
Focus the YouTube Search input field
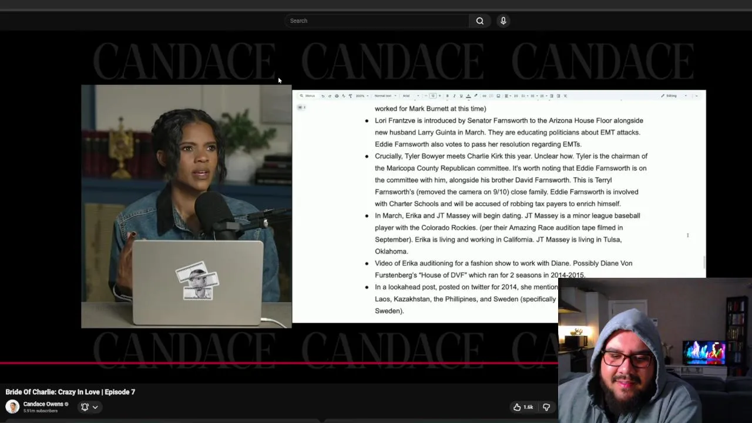point(377,21)
